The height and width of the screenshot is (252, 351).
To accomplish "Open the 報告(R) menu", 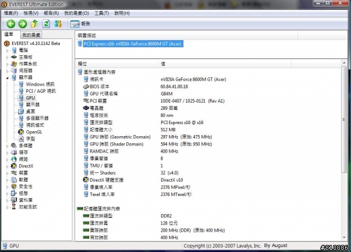I will [x=51, y=13].
